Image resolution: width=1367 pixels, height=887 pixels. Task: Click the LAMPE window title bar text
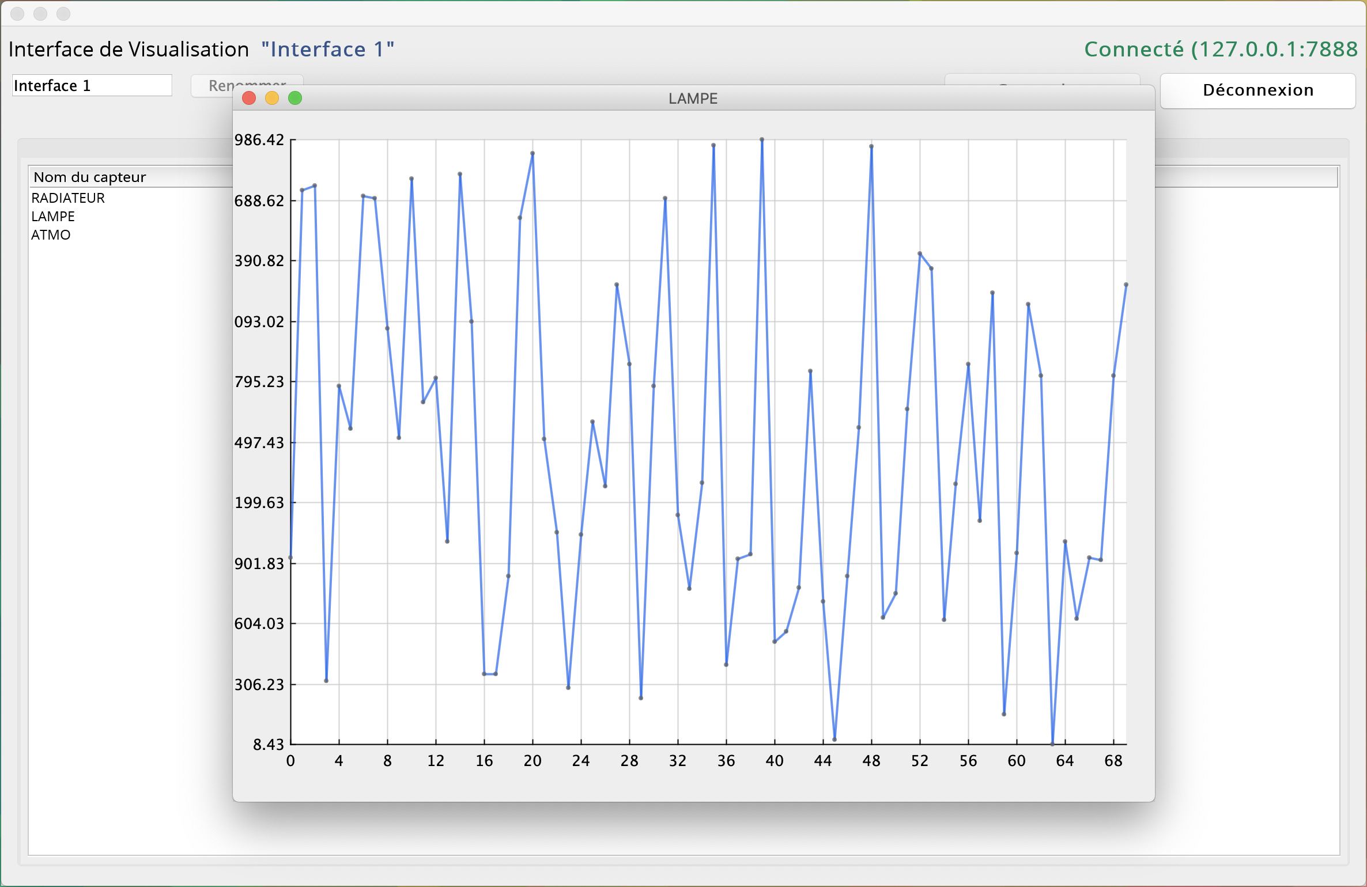point(693,98)
